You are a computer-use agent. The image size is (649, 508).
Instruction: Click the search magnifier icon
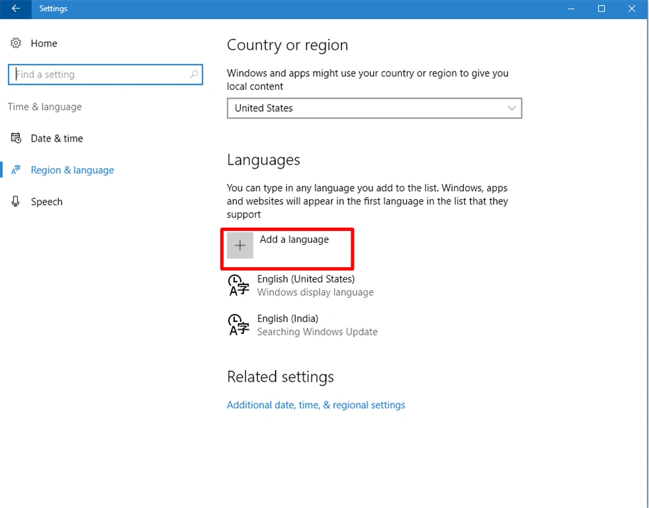194,75
